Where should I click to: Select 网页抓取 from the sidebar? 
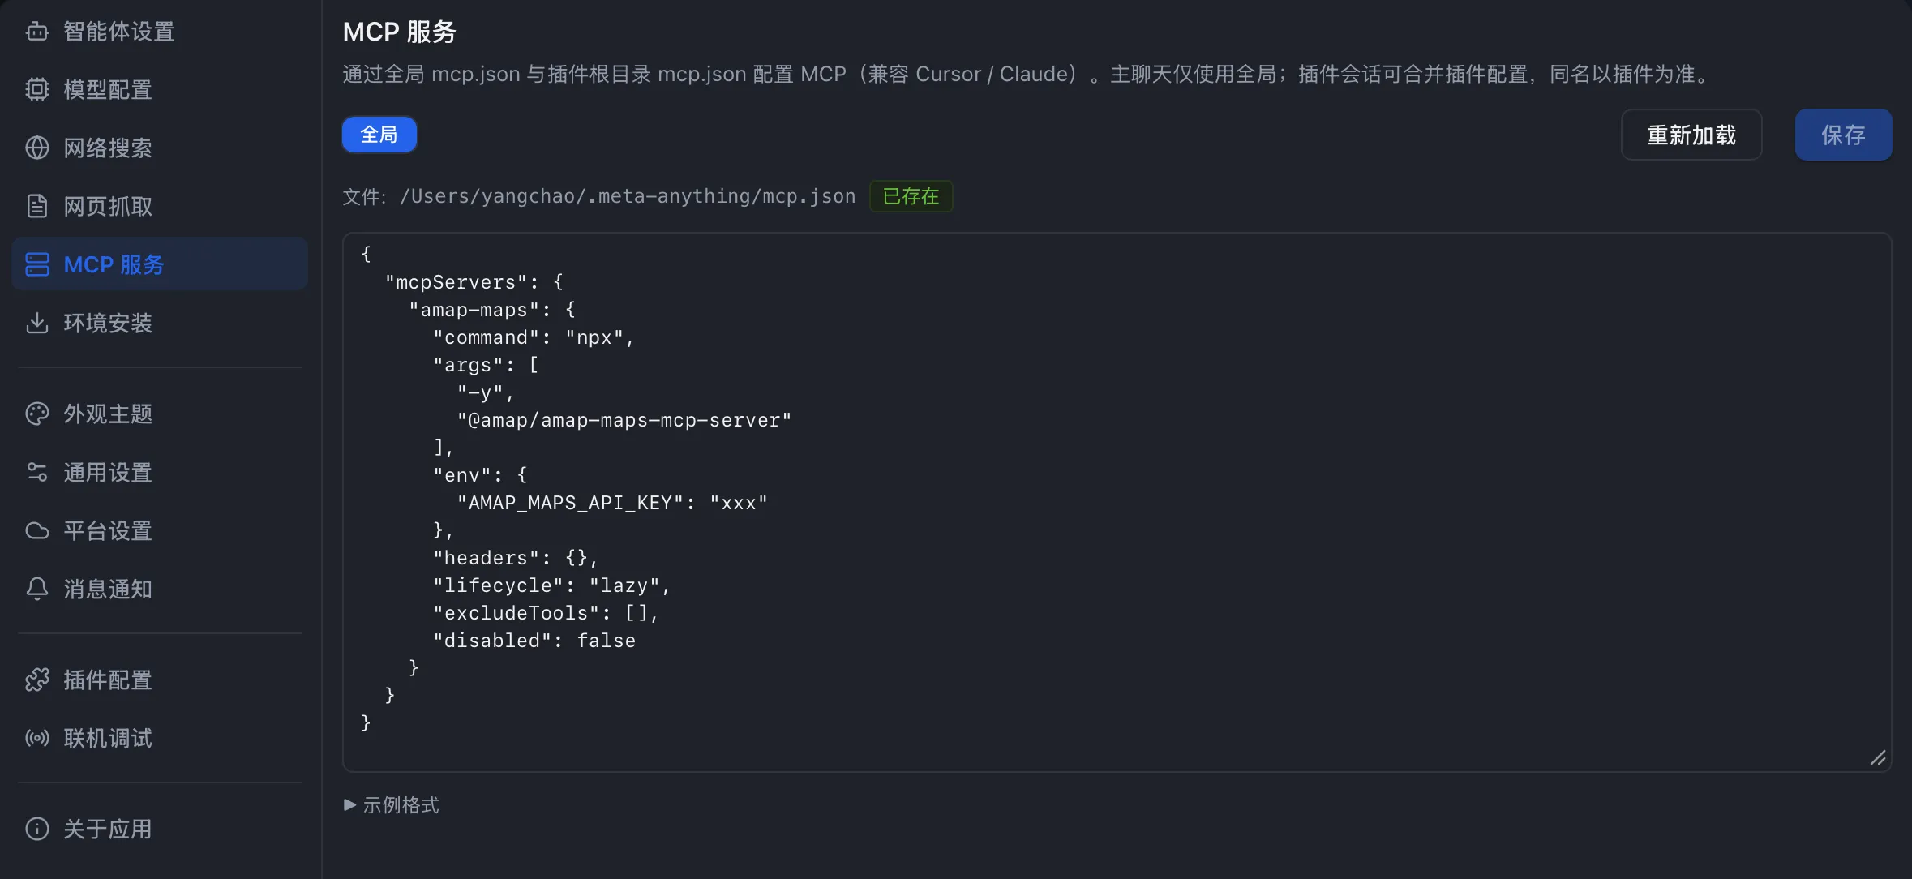tap(160, 207)
